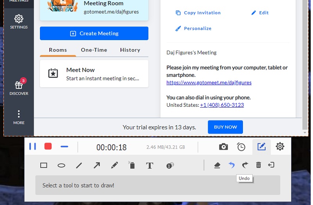Toggle the drawing panel edit icon
This screenshot has height=205, width=313.
pyautogui.click(x=261, y=147)
